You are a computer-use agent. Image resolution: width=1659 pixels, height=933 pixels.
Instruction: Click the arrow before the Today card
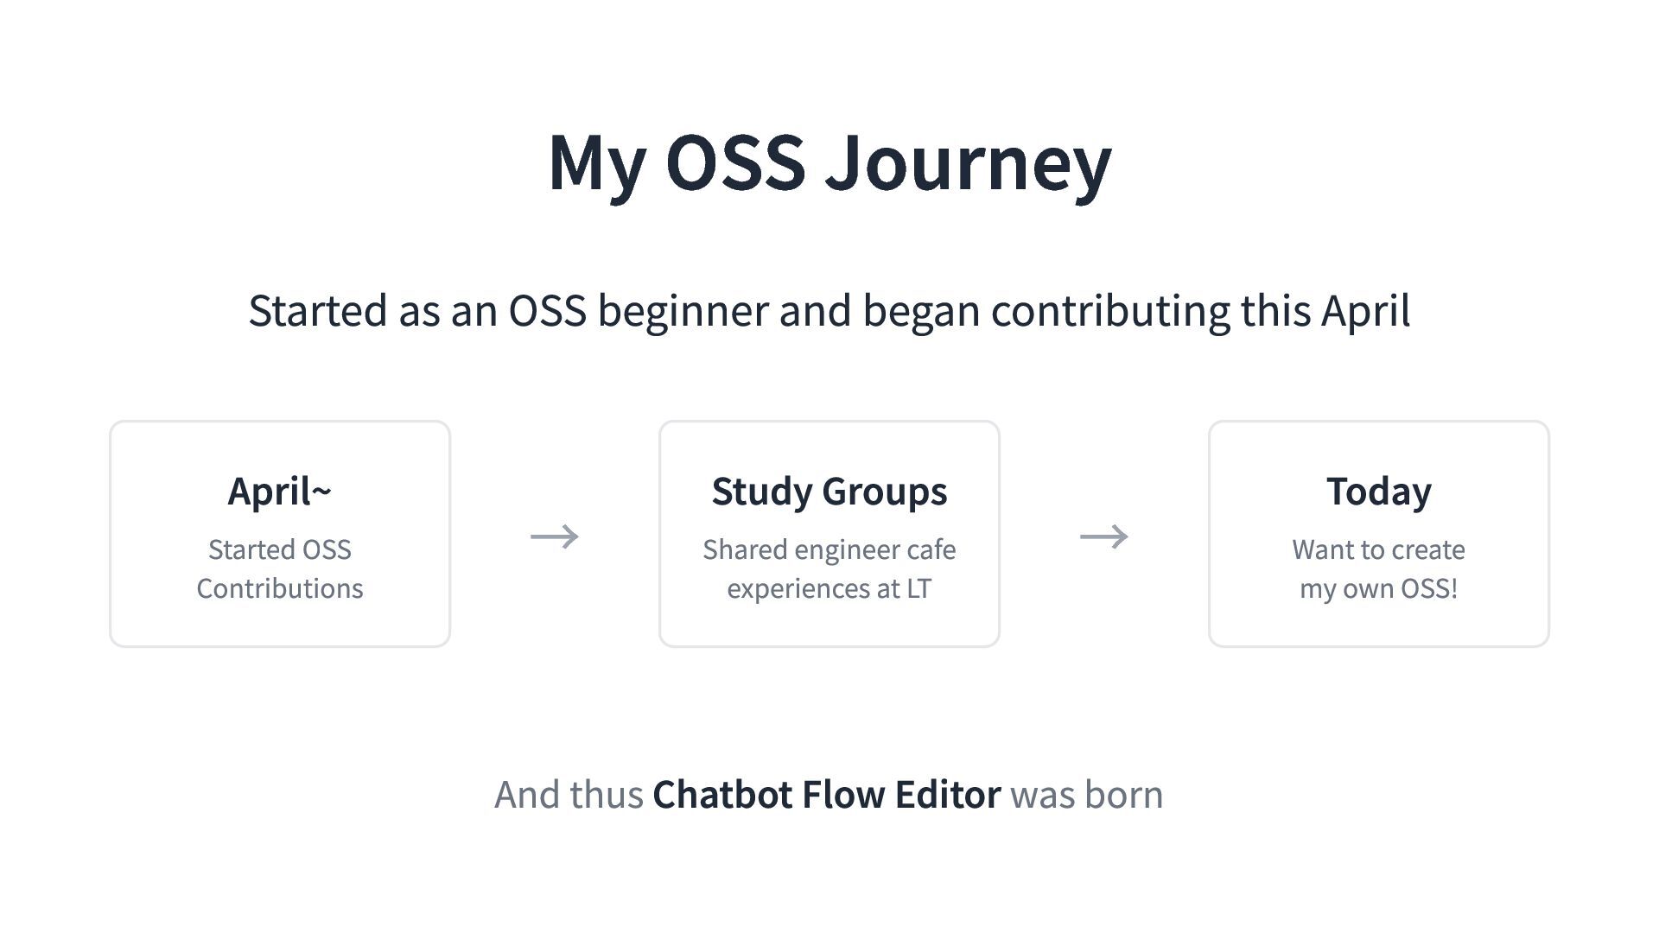click(x=1103, y=536)
